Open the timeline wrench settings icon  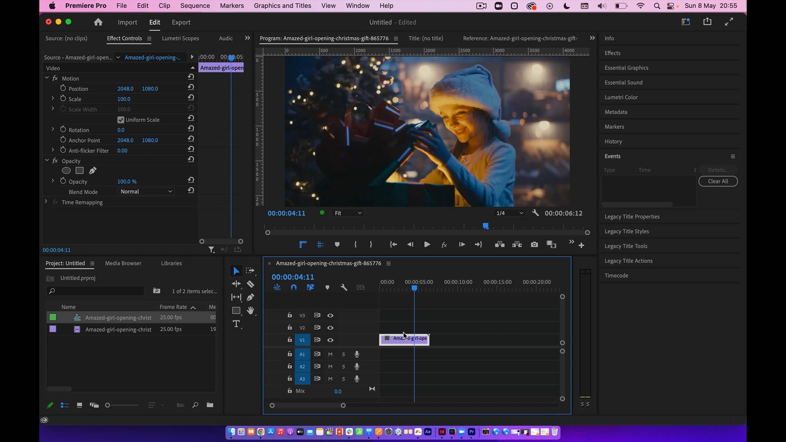click(x=344, y=287)
